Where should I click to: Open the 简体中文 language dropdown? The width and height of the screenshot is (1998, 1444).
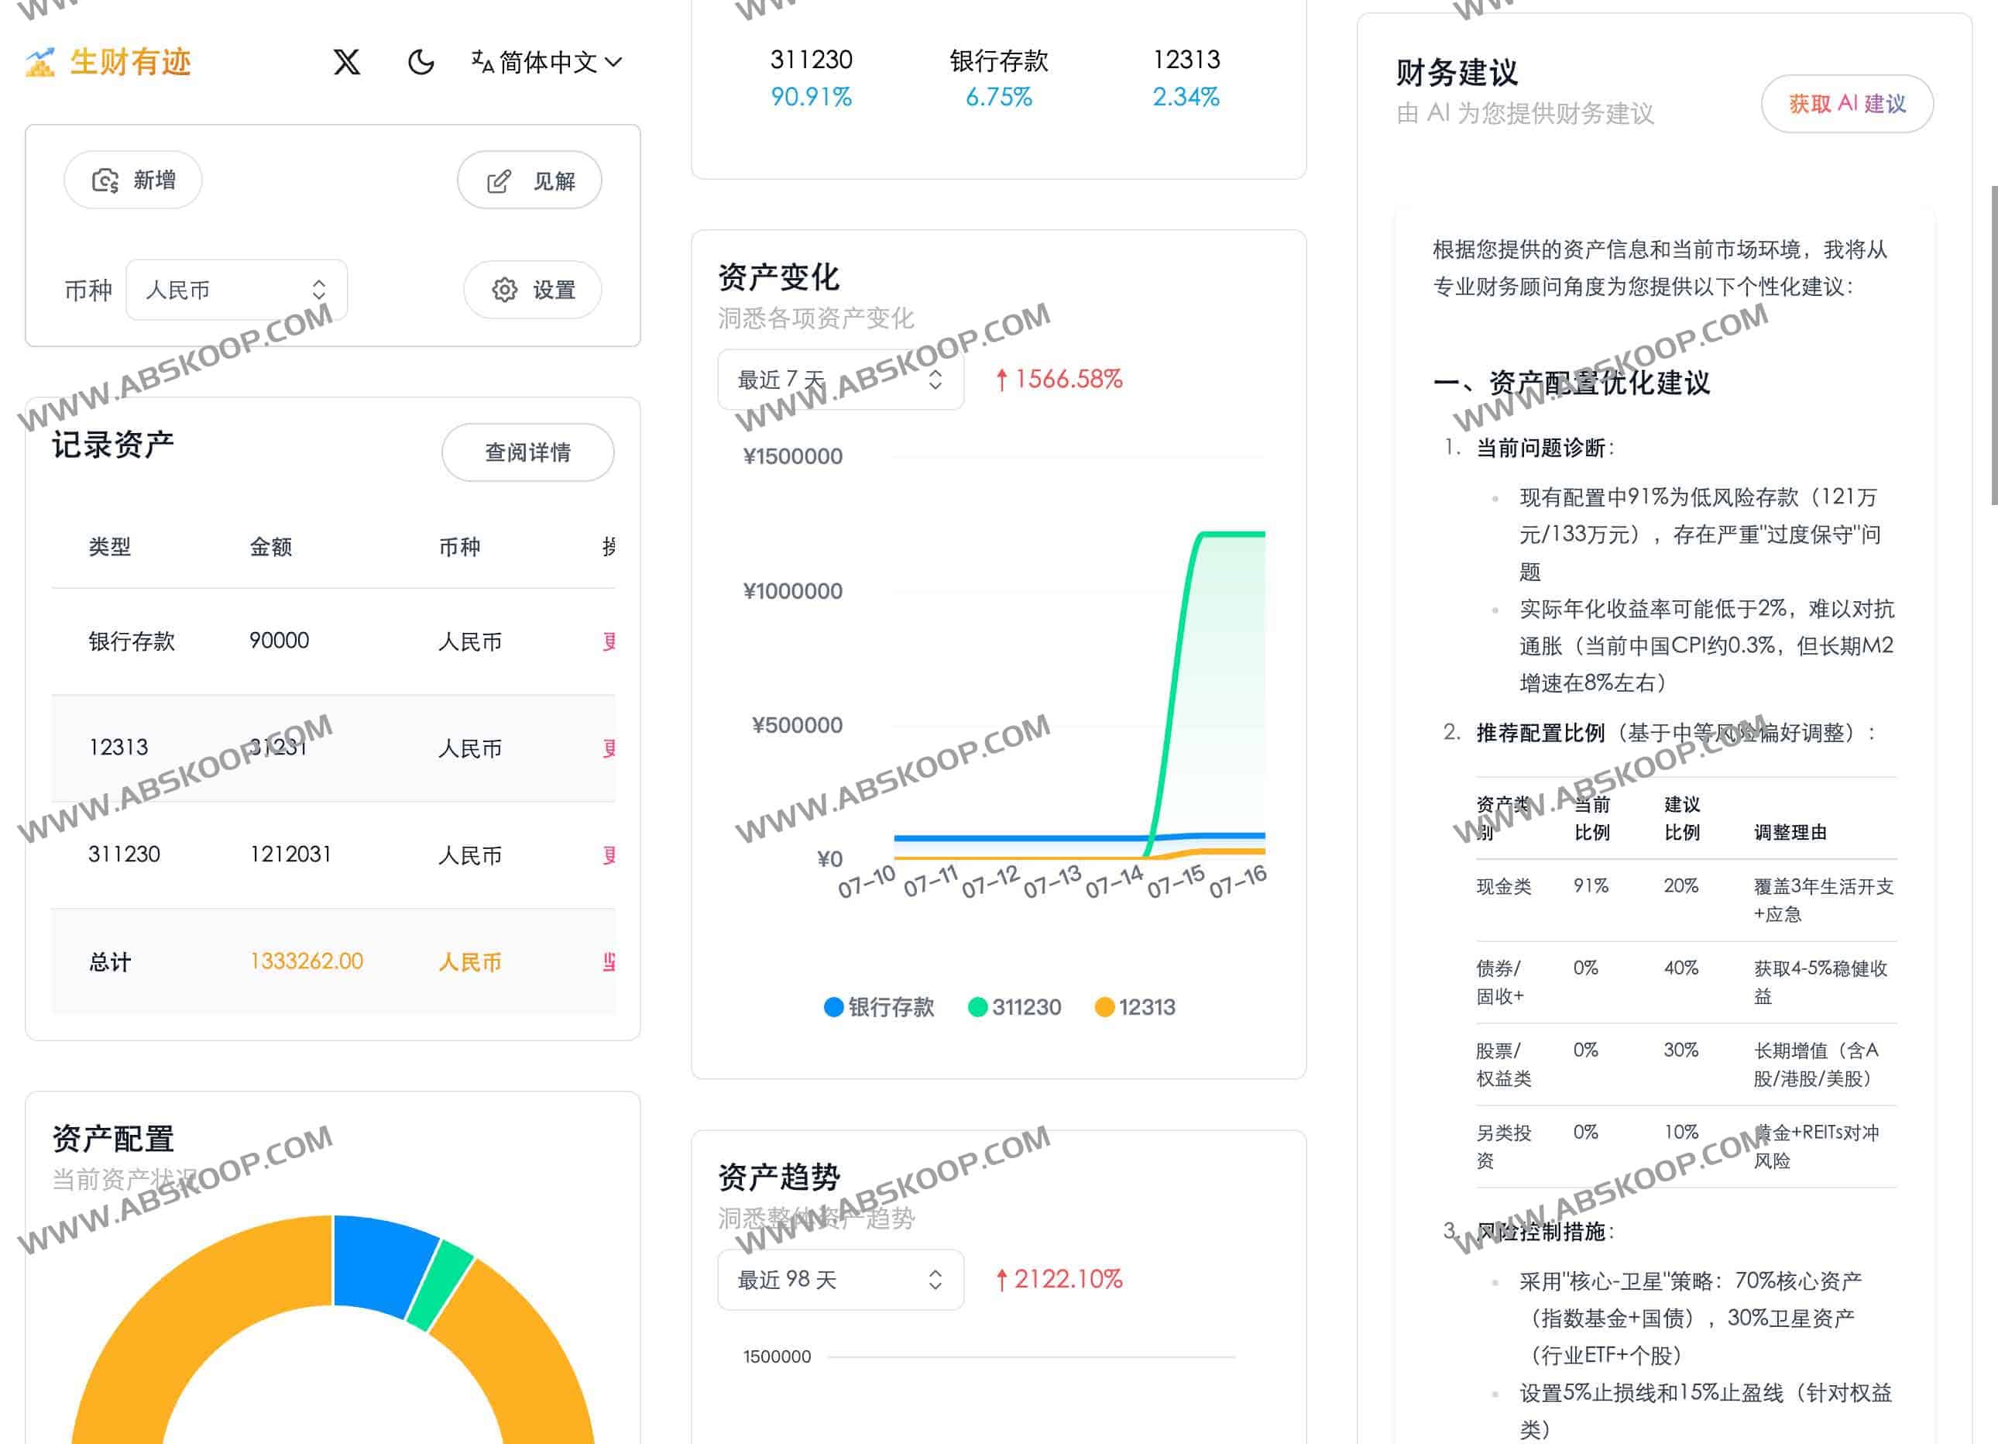547,62
